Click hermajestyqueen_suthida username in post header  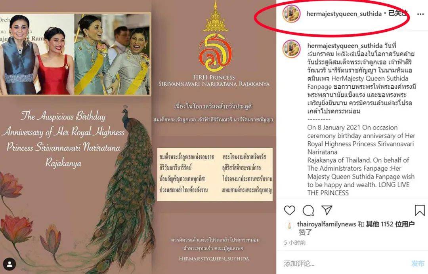pyautogui.click(x=344, y=13)
